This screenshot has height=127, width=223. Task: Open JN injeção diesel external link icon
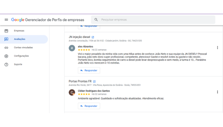pyautogui.click(x=93, y=37)
